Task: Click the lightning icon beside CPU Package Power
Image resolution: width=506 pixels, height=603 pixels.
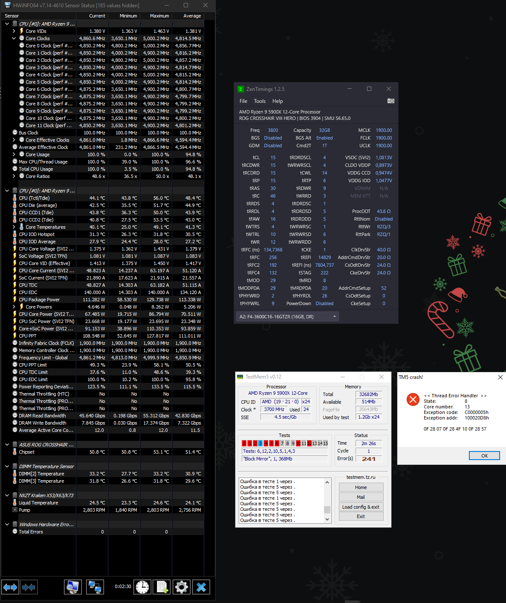Action: (x=14, y=300)
